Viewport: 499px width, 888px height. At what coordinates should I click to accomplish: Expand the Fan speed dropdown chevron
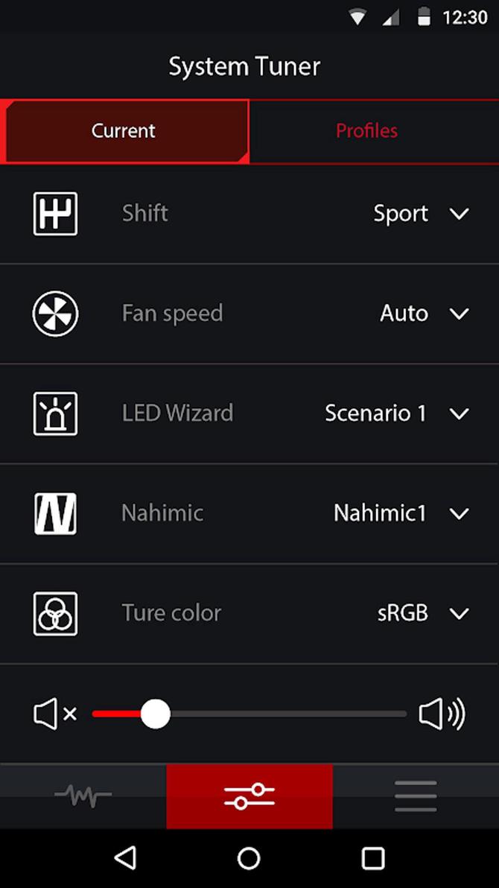tap(460, 314)
